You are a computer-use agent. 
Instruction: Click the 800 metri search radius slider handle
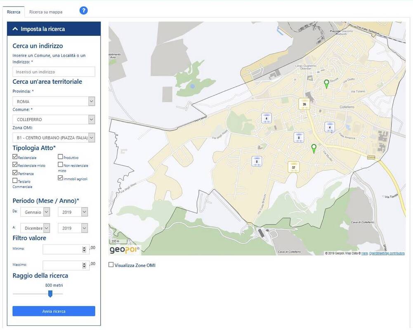pos(50,294)
